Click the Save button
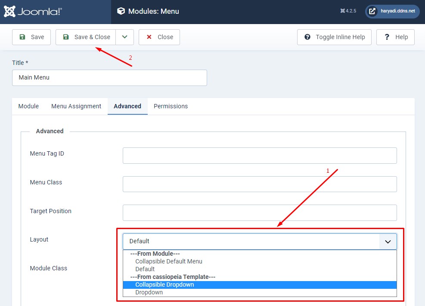Image resolution: width=425 pixels, height=306 pixels. coord(31,37)
